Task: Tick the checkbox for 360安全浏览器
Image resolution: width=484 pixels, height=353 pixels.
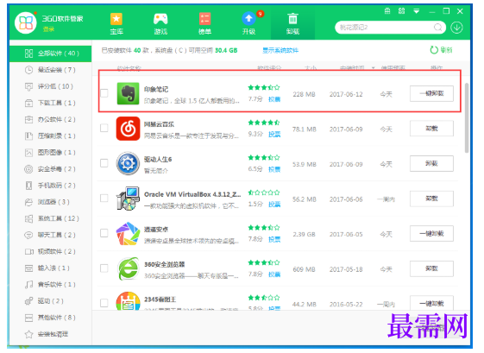Action: pyautogui.click(x=104, y=268)
